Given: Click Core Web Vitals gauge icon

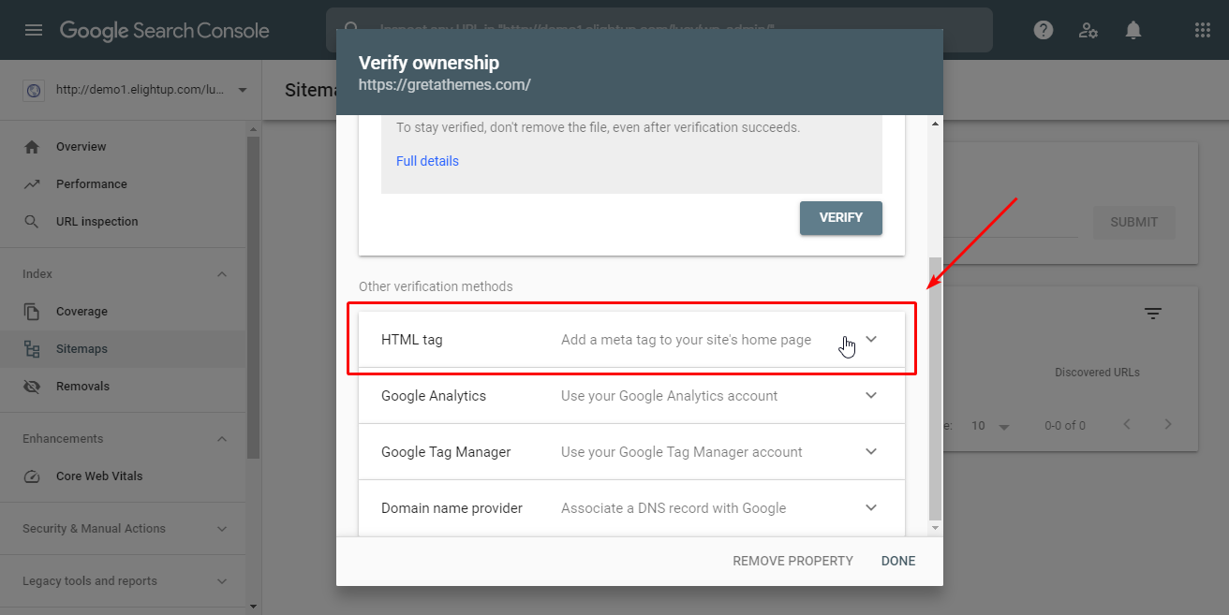Looking at the screenshot, I should point(33,476).
